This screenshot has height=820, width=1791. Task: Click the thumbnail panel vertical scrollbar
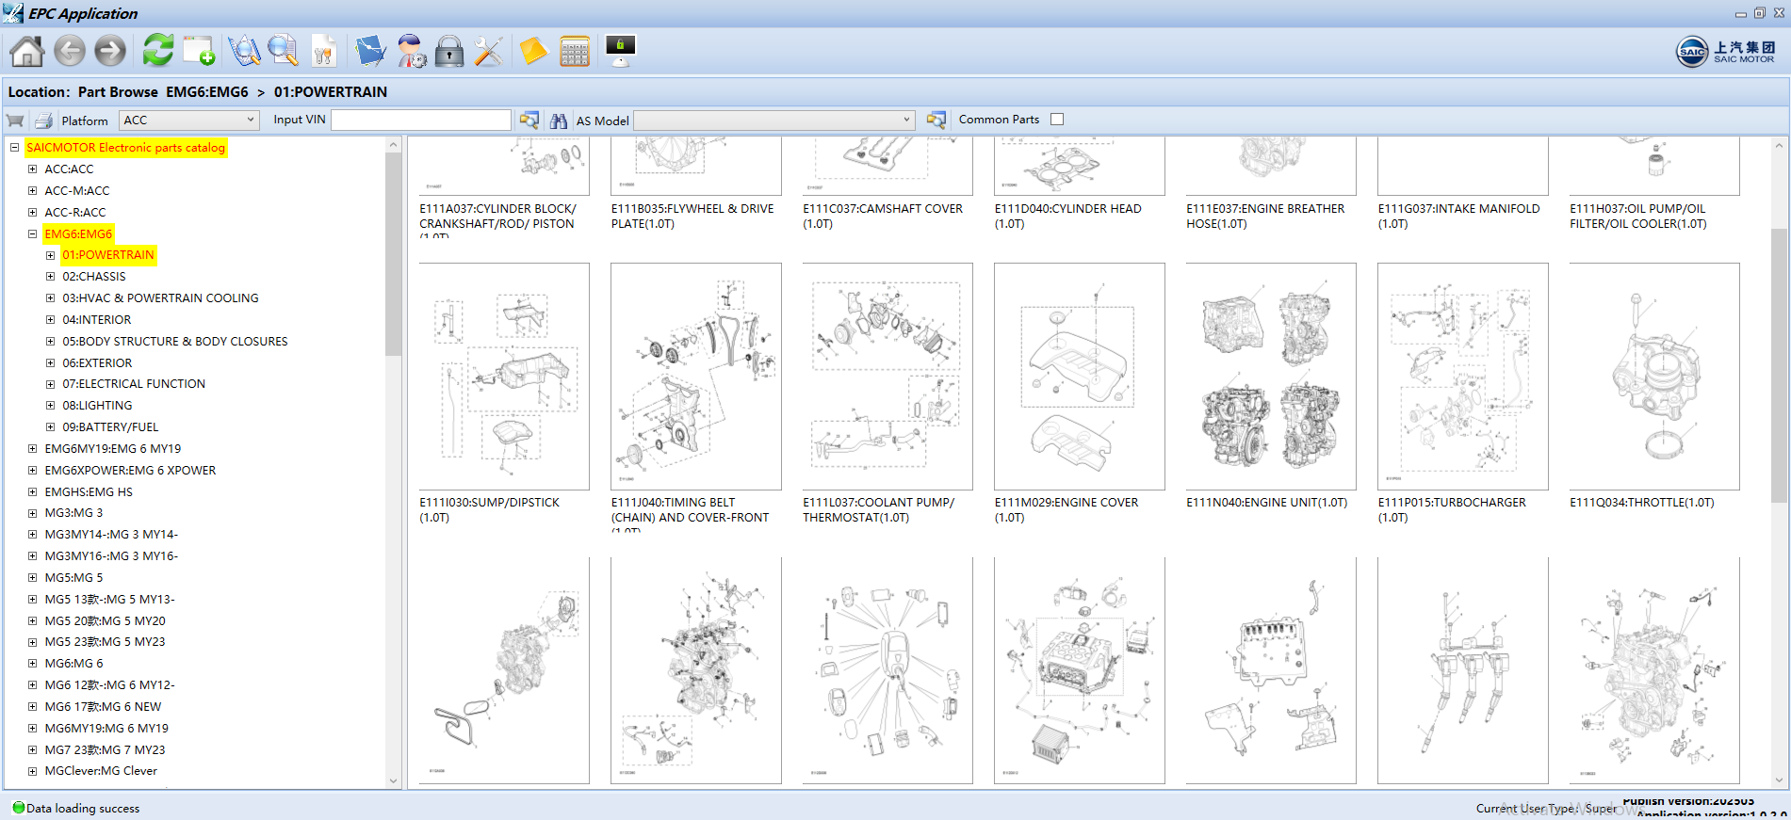pos(1779,367)
